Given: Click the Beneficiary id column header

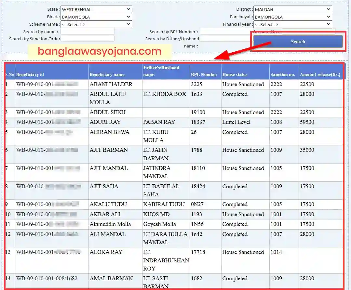Looking at the screenshot, I should click(x=30, y=74).
